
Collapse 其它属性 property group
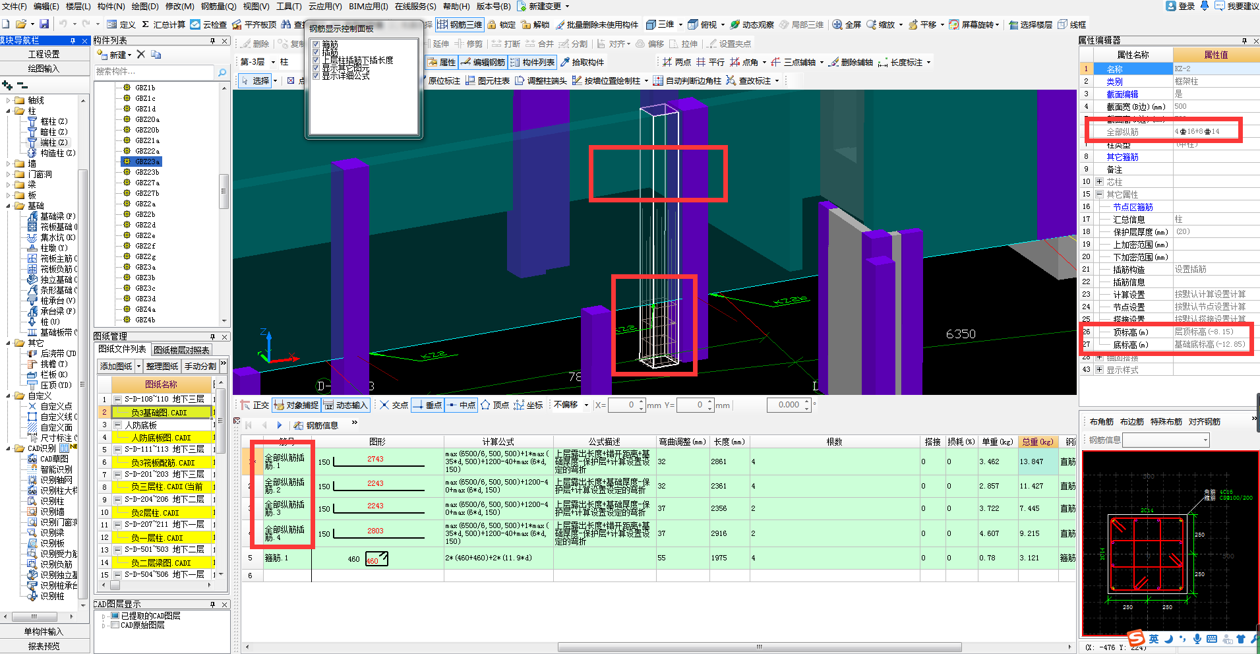1099,194
